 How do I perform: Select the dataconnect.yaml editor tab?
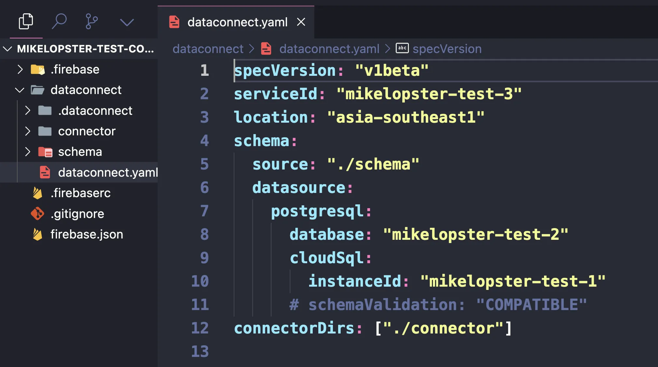[236, 22]
